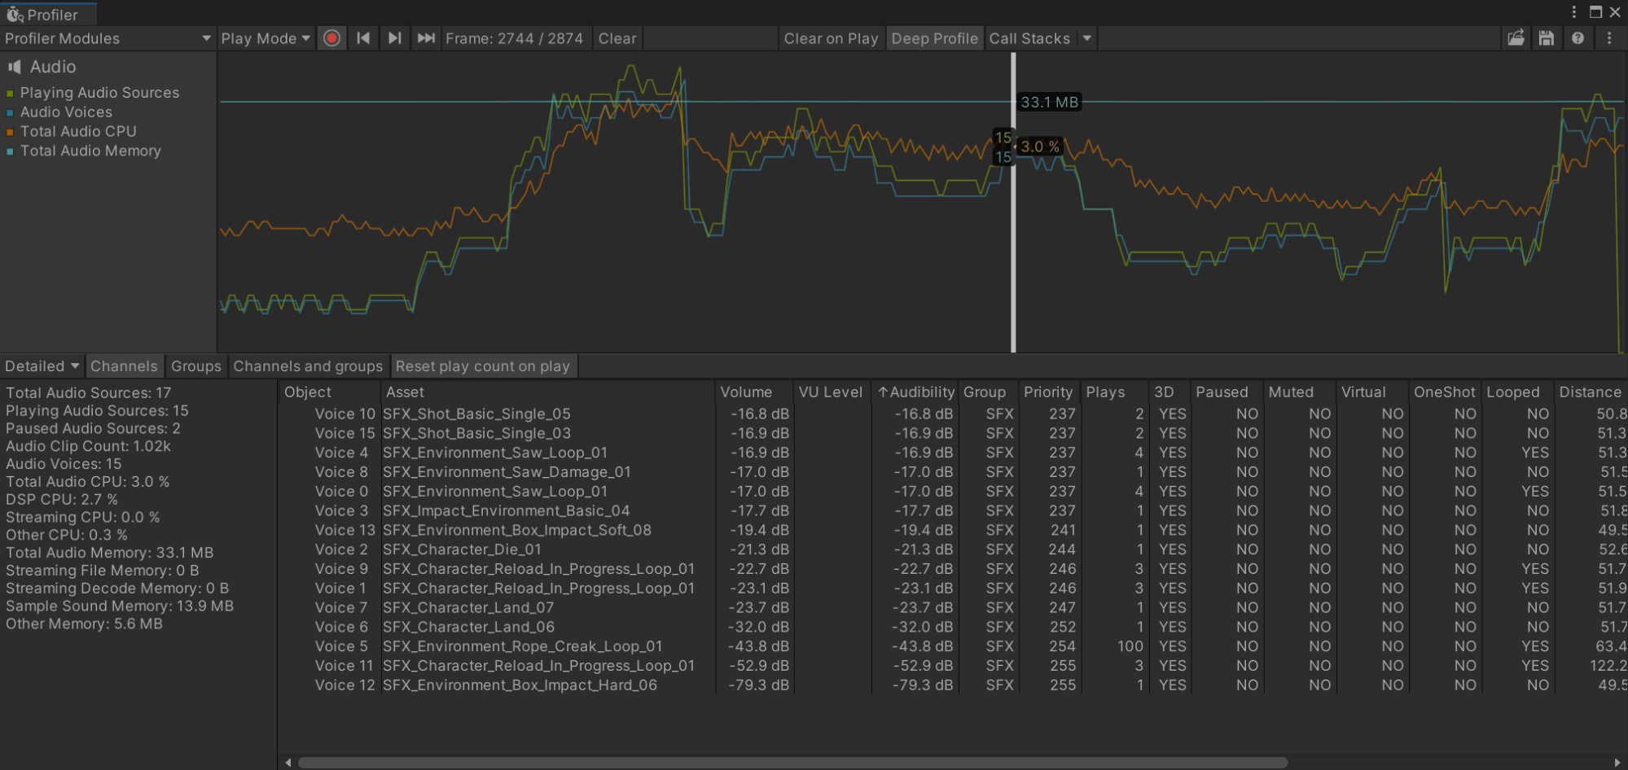
Task: Toggle Reset play count on play
Action: [x=483, y=366]
